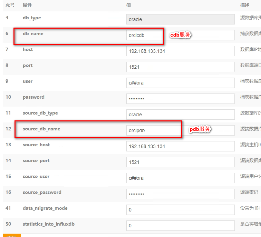This screenshot has width=261, height=237.
Task: Select the user field in row 9
Action: click(180, 83)
